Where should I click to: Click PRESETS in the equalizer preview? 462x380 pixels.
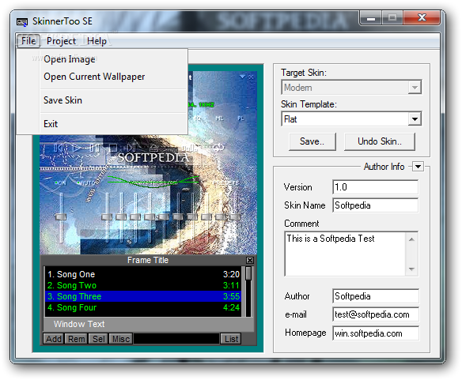point(226,183)
